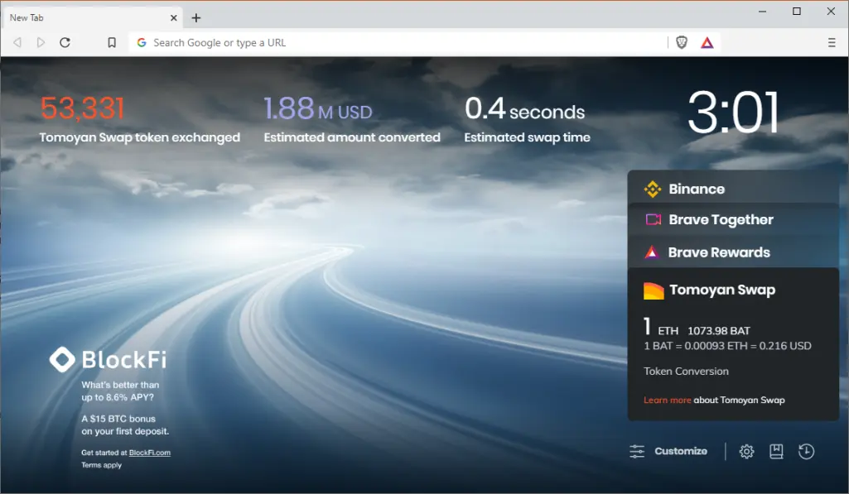Go back using the back arrow
This screenshot has height=494, width=849.
17,42
